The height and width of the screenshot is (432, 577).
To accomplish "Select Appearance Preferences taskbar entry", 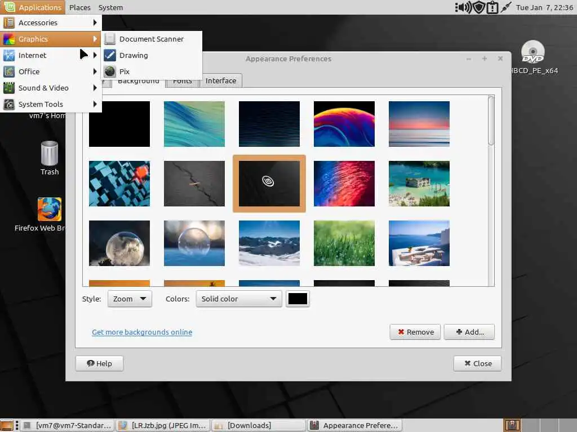I will (354, 425).
